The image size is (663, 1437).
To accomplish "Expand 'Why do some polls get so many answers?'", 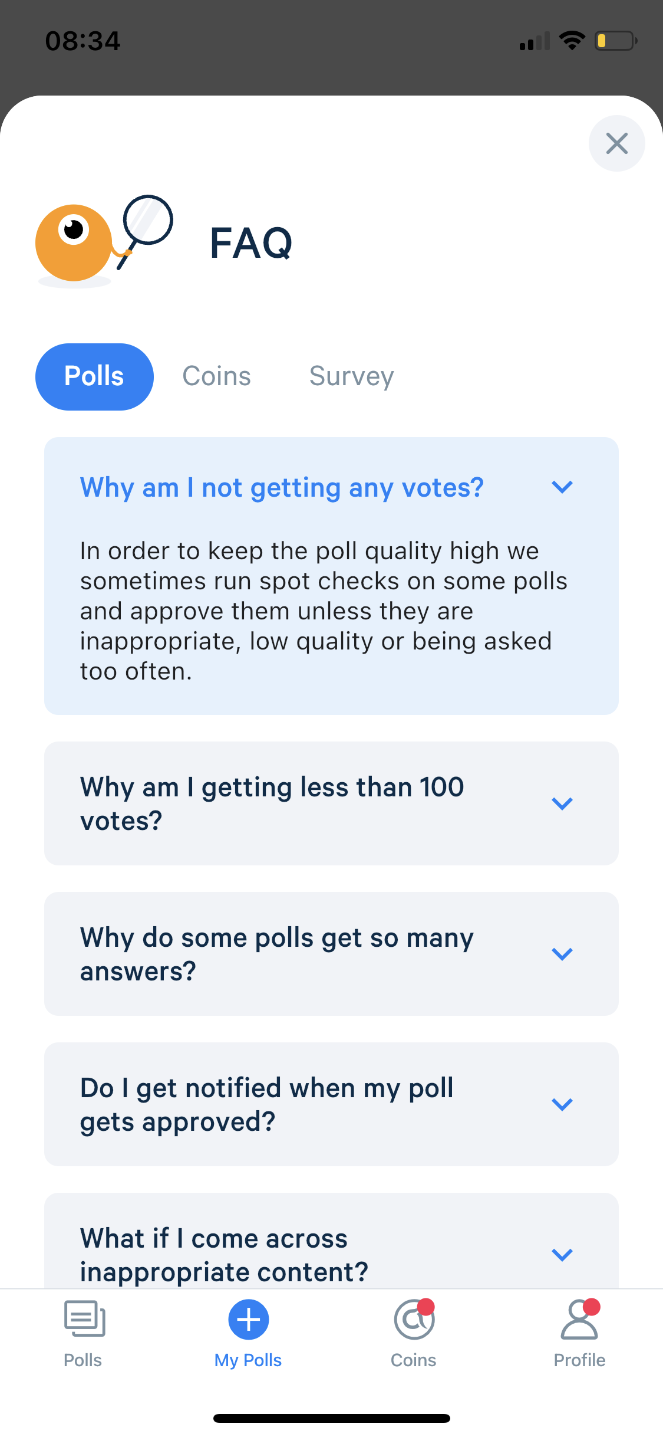I will (x=562, y=953).
